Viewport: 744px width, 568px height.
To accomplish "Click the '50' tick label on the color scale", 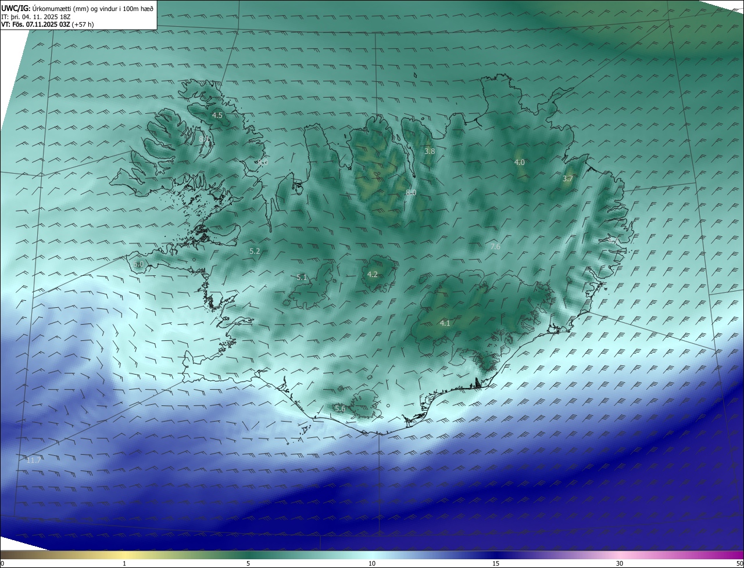I will click(x=739, y=563).
